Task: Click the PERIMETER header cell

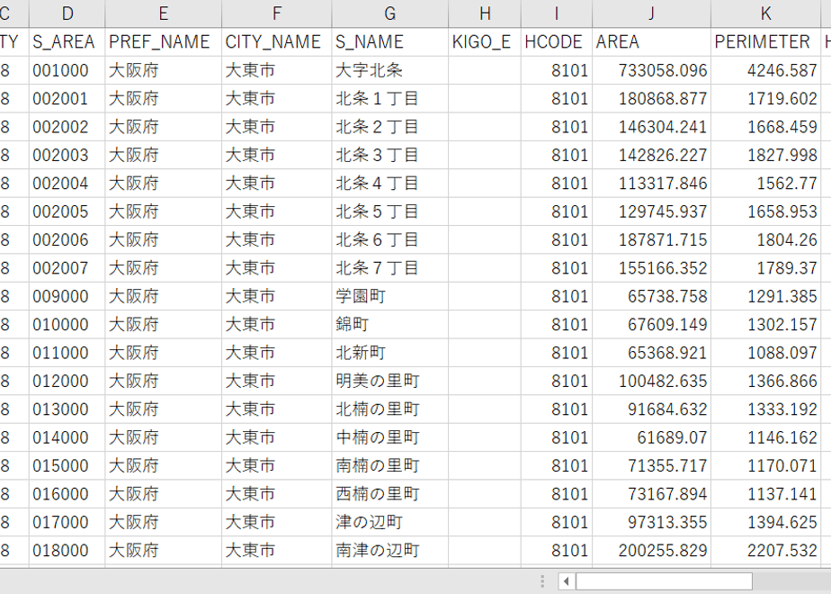Action: 766,42
